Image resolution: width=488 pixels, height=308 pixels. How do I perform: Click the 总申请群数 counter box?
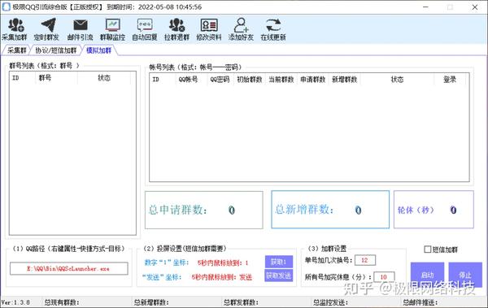[204, 210]
